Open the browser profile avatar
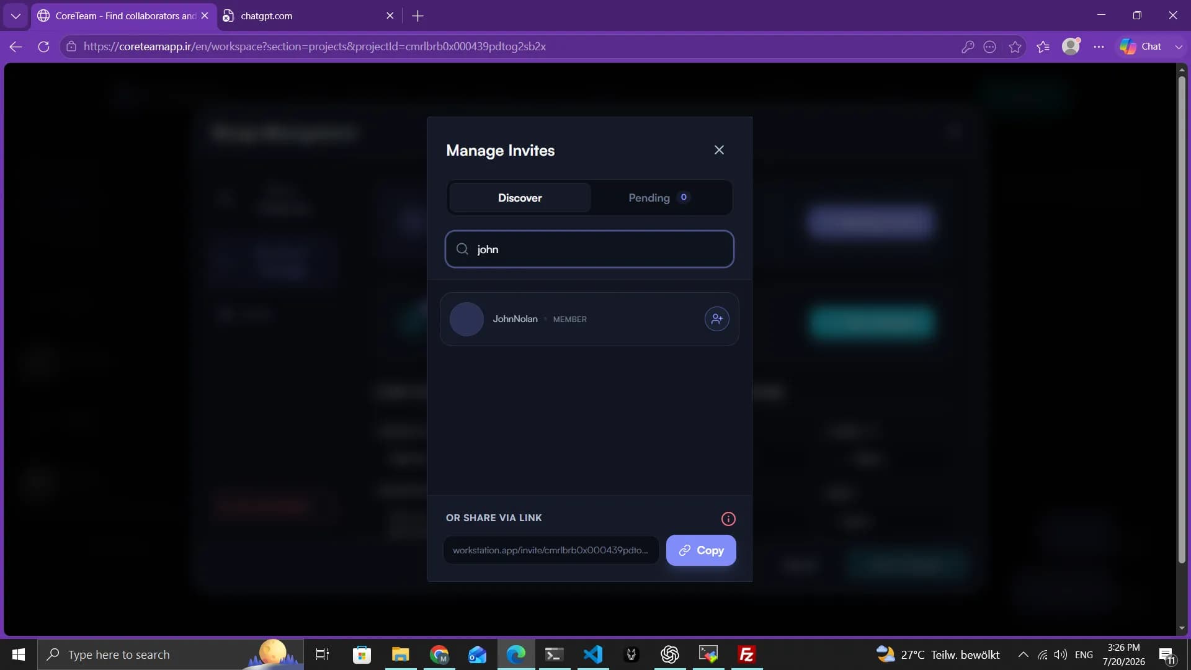The image size is (1191, 670). 1071,47
